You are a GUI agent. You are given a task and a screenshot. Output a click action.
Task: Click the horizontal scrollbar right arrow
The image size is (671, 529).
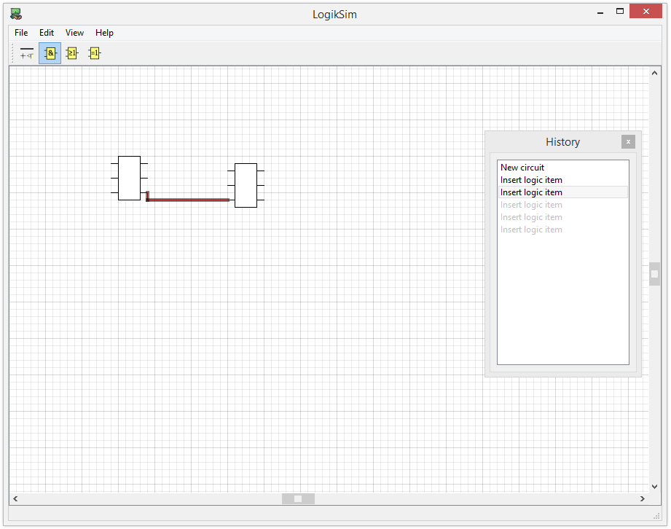point(642,499)
